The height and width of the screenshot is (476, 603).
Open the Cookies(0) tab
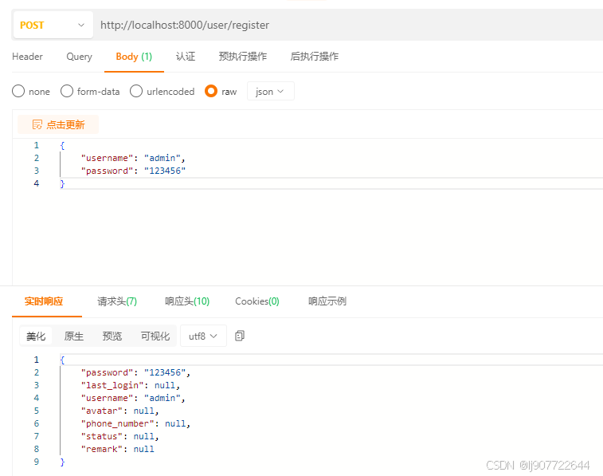tap(257, 301)
